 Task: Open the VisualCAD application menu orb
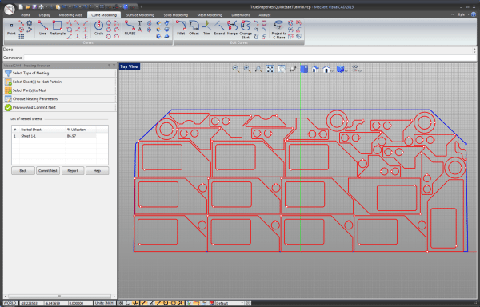tap(10, 10)
